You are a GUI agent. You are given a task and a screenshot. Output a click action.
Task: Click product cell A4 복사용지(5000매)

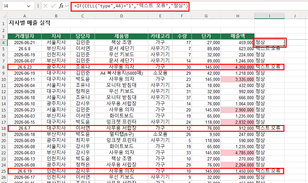point(121,73)
